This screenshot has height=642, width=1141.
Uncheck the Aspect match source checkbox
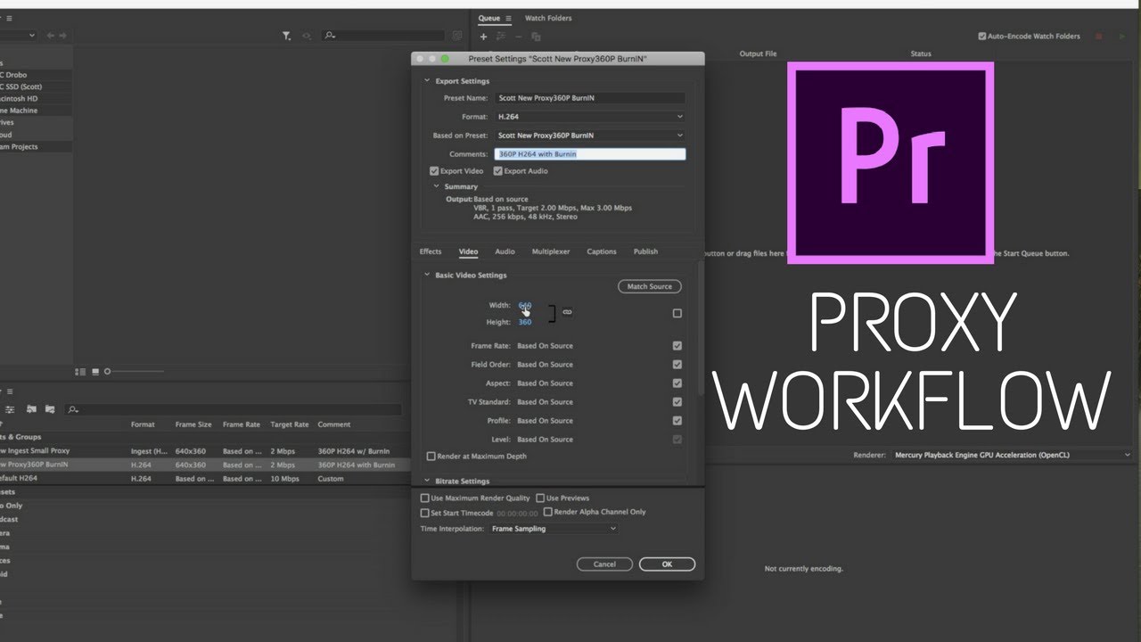[677, 383]
